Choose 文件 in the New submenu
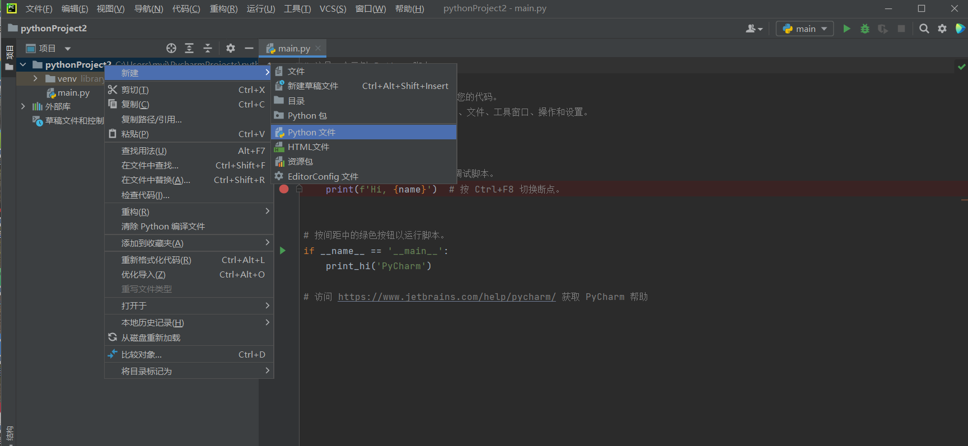 [x=364, y=71]
